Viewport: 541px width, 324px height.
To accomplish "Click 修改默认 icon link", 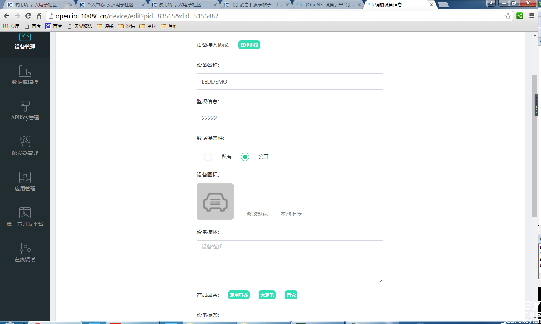I will (257, 214).
